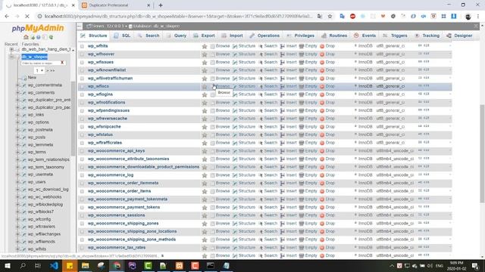Favorite the wp_wfissues table star
The image size is (485, 272).
click(205, 62)
